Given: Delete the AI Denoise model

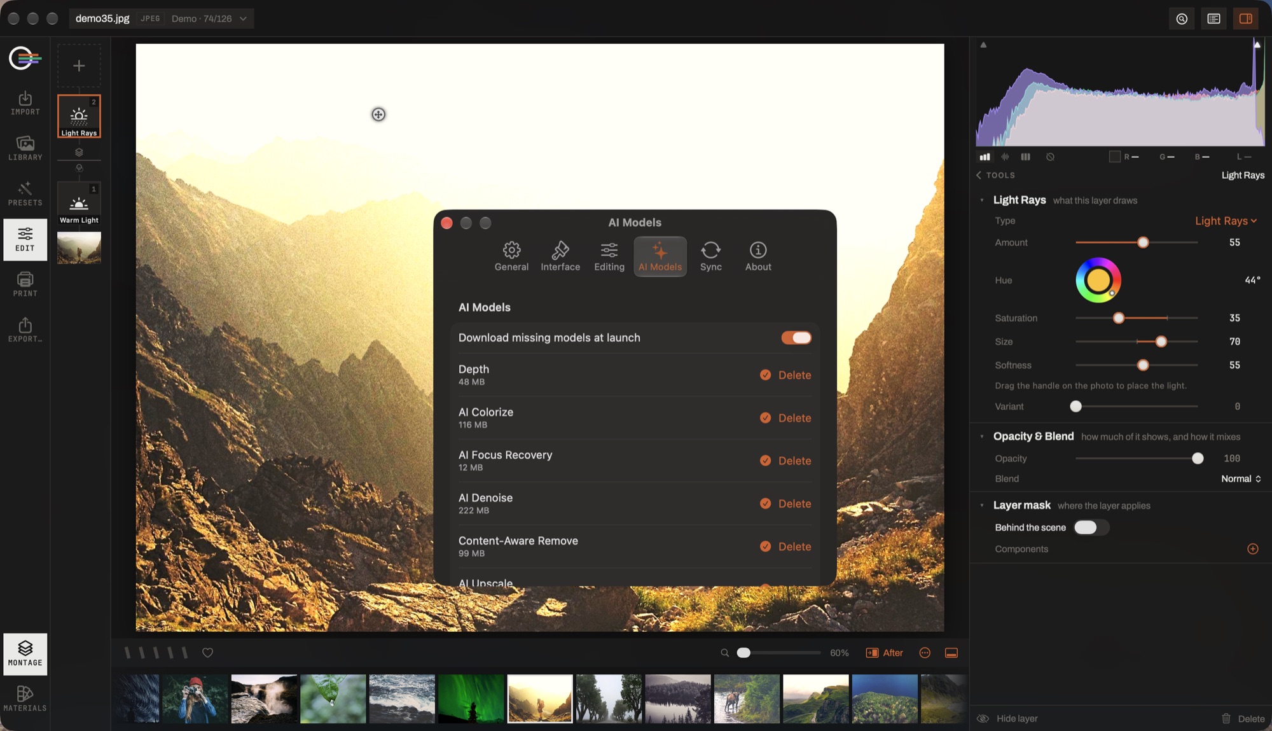Looking at the screenshot, I should (x=794, y=504).
